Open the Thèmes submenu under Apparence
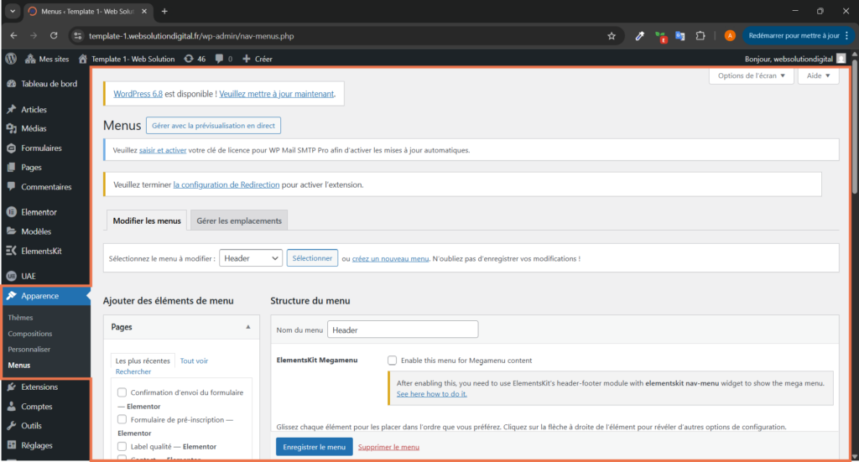This screenshot has width=859, height=462. tap(20, 318)
